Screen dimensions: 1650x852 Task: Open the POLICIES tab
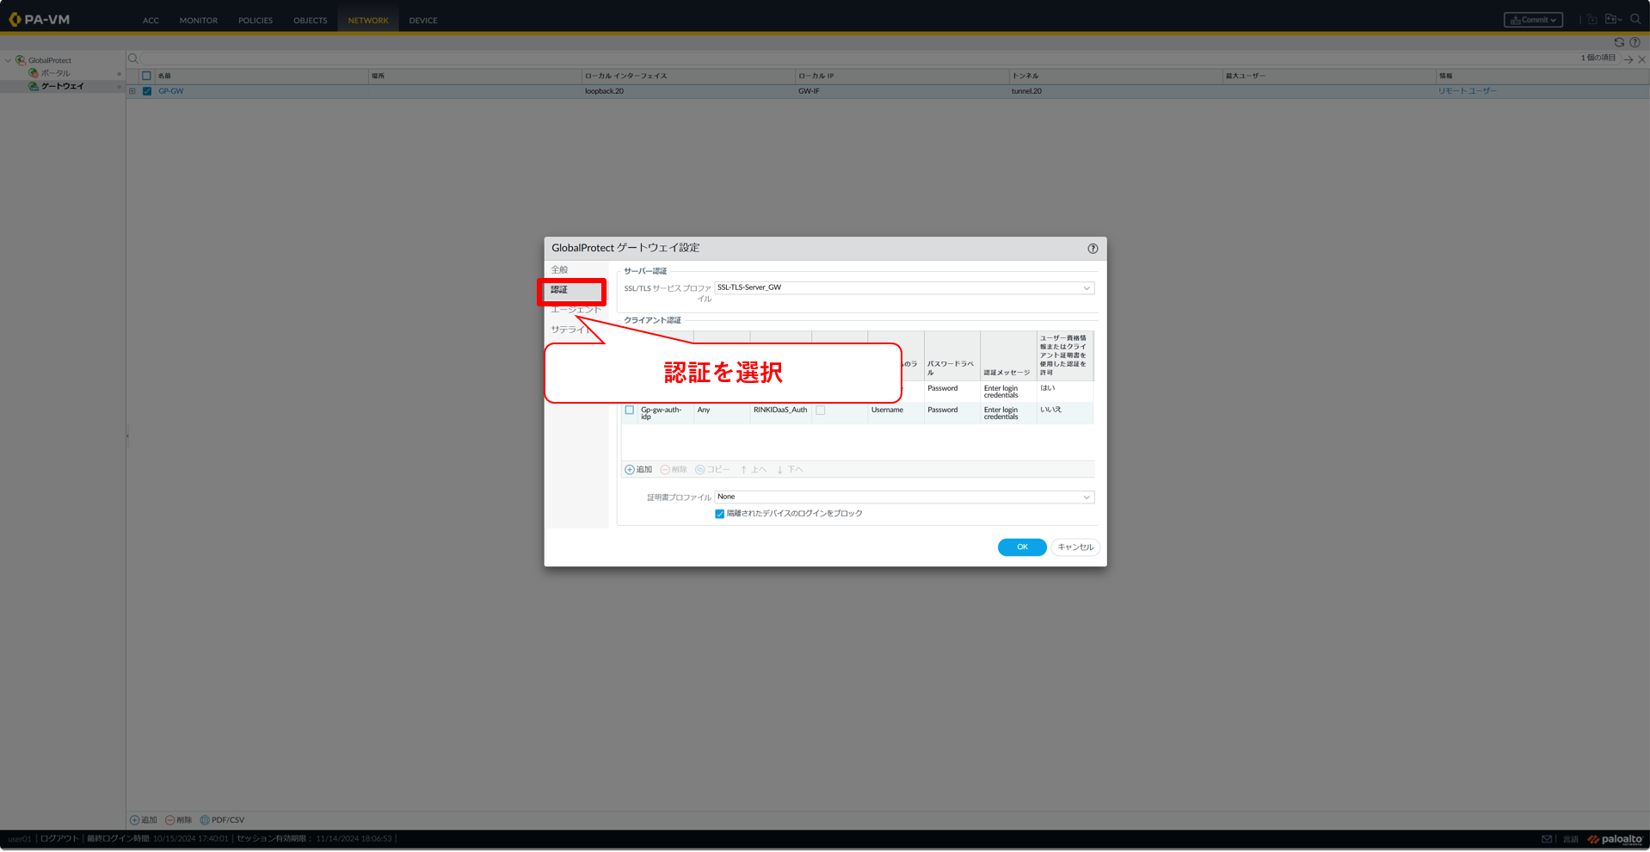click(x=256, y=20)
